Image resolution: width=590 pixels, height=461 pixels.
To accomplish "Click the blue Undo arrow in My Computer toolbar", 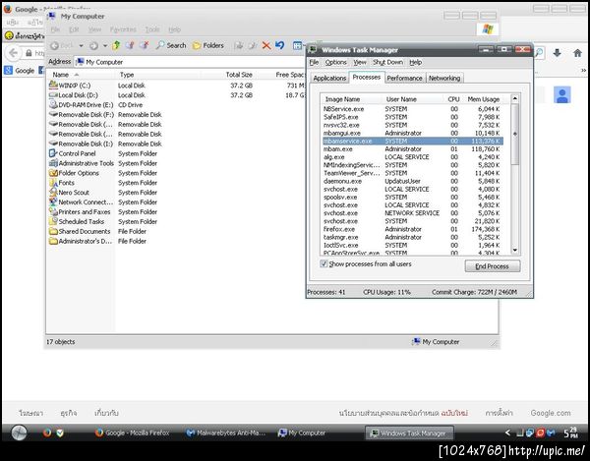I will [x=279, y=45].
